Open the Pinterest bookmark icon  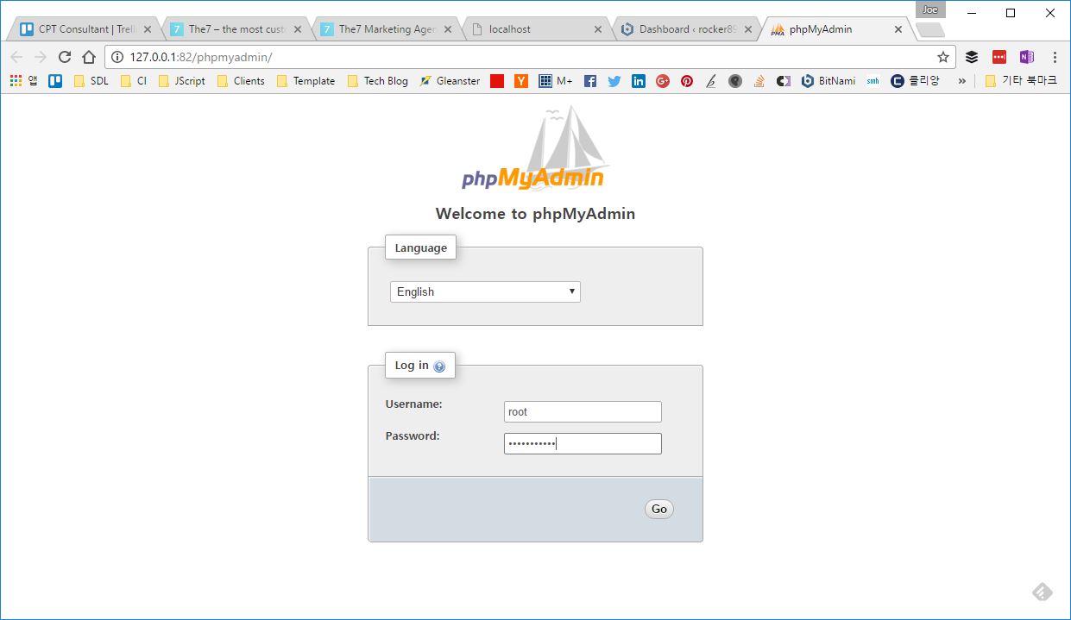pyautogui.click(x=687, y=81)
